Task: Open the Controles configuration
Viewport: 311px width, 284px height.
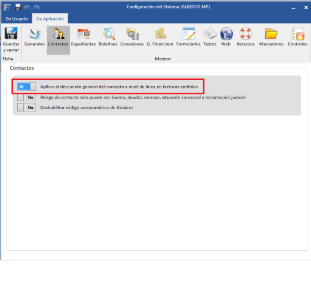Action: click(x=297, y=38)
